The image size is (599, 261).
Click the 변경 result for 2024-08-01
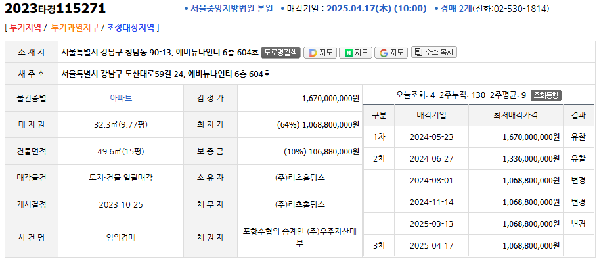click(578, 180)
